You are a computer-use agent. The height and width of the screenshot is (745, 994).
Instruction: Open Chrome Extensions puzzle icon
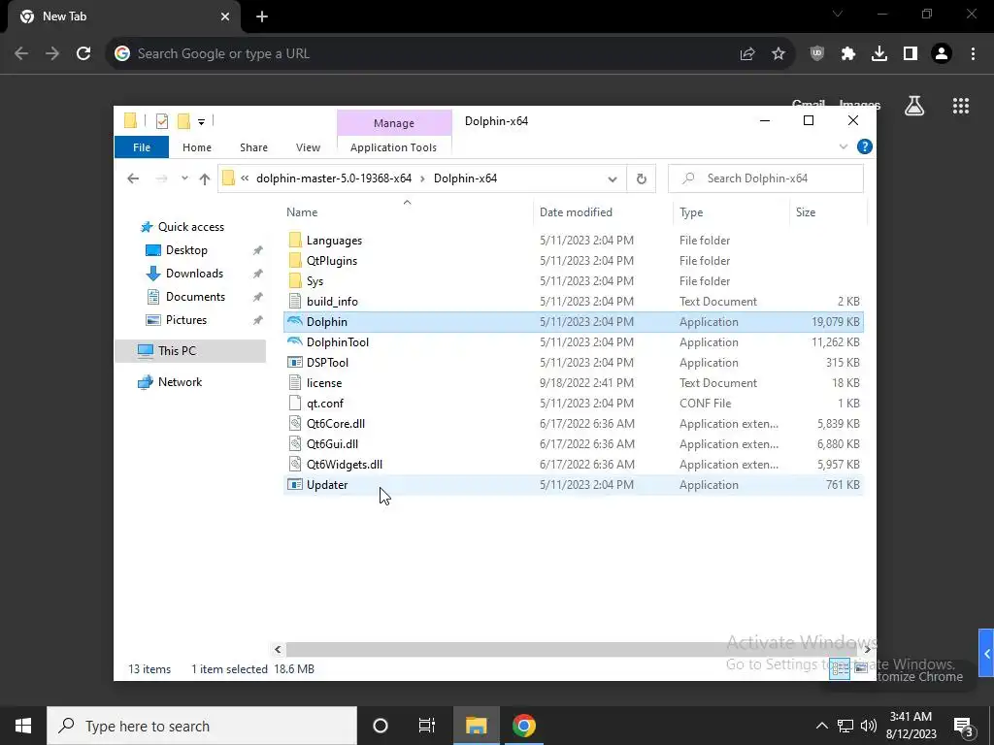pos(847,54)
